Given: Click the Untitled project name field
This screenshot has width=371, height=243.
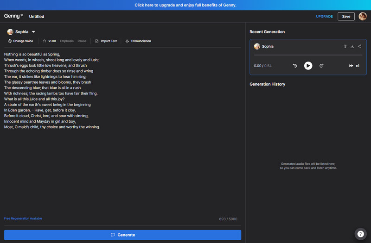Looking at the screenshot, I should (37, 16).
